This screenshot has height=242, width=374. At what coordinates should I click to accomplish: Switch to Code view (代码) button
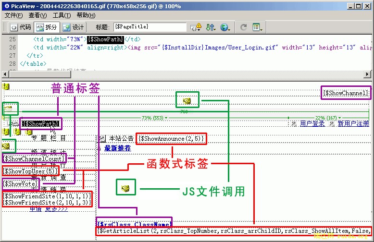point(20,27)
